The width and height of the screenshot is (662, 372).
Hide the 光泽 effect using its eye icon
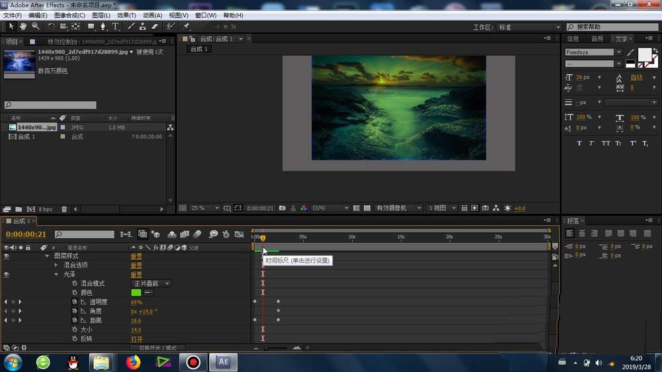coord(7,274)
